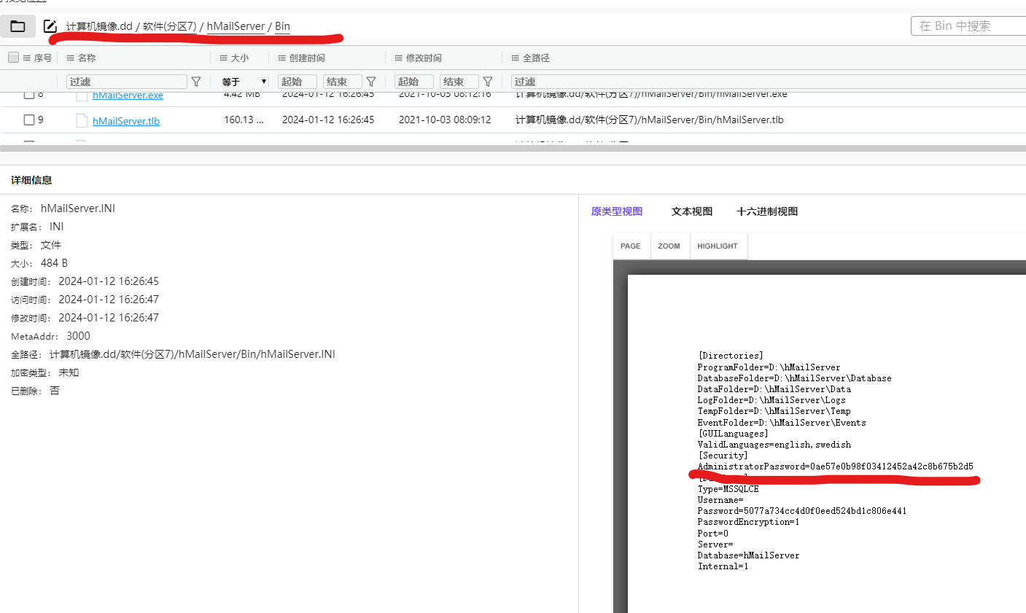Click the 160.13 size cell
1026x613 pixels.
(244, 120)
